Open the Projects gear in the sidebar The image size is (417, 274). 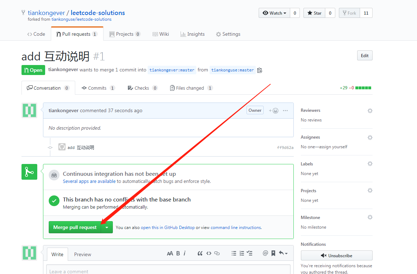point(370,190)
